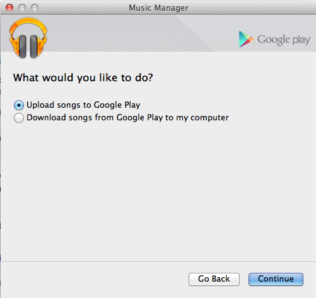Click the Continue button
Screen dimensions: 316x298
click(x=276, y=279)
